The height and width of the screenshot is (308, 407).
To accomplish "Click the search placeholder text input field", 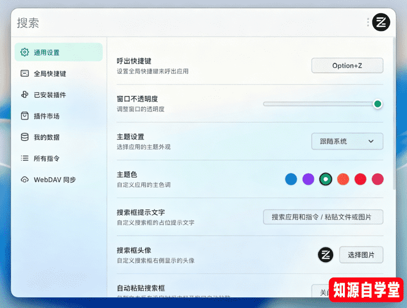I will click(x=323, y=217).
